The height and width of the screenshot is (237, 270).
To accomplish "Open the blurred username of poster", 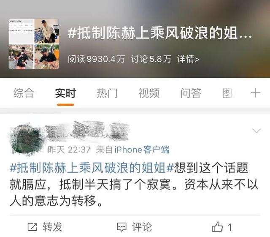I will (x=87, y=131).
